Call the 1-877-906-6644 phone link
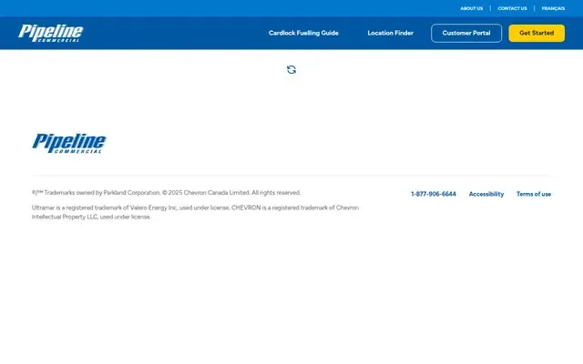Image resolution: width=583 pixels, height=364 pixels. pos(434,194)
